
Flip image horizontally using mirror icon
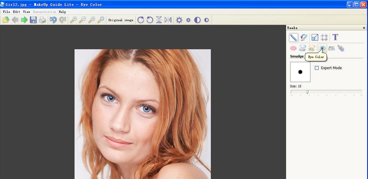(168, 20)
